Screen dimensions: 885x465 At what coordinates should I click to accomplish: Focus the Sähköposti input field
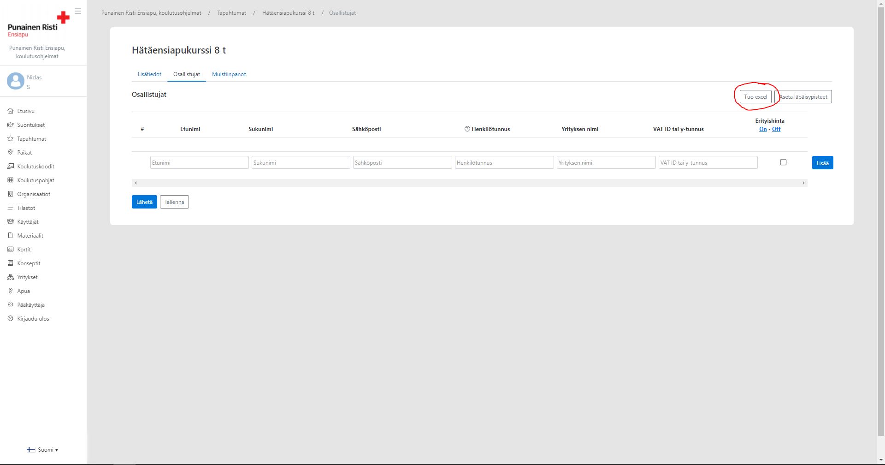tap(402, 163)
